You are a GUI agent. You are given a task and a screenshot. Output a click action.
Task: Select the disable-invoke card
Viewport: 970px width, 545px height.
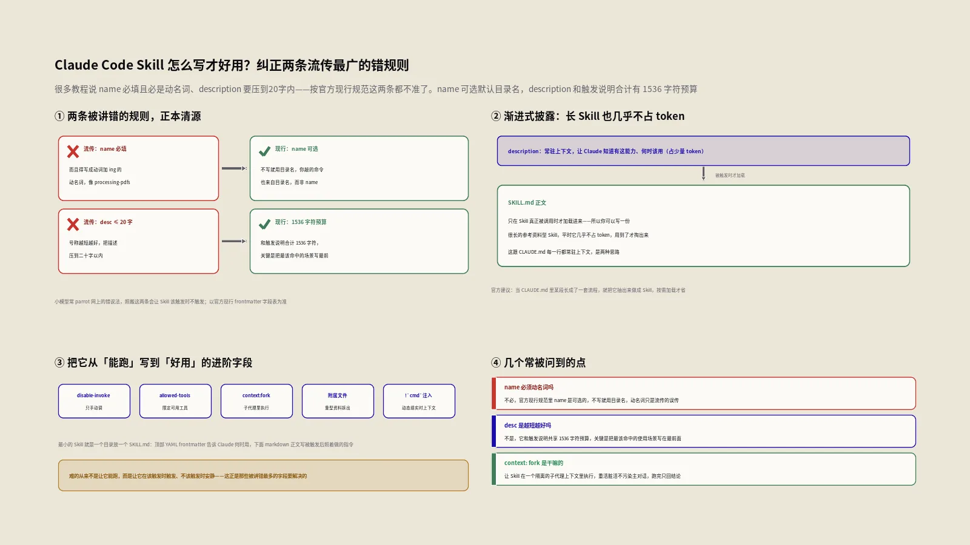click(94, 401)
